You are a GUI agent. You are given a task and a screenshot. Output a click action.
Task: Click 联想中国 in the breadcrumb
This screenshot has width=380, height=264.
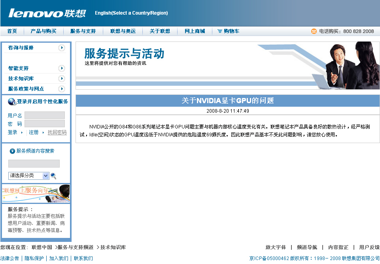42,247
